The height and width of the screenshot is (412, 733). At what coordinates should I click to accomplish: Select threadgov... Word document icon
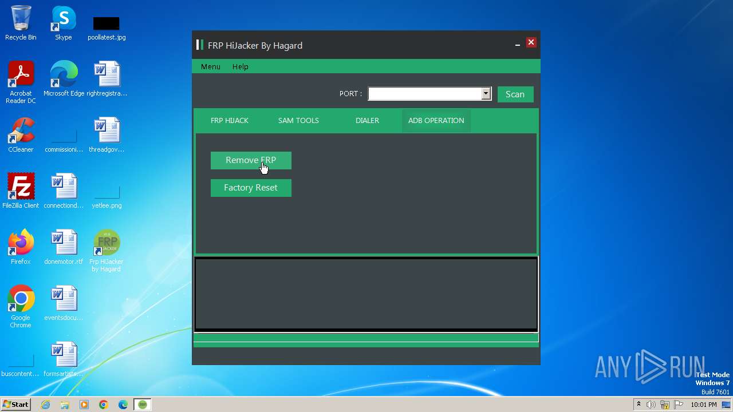(x=107, y=136)
